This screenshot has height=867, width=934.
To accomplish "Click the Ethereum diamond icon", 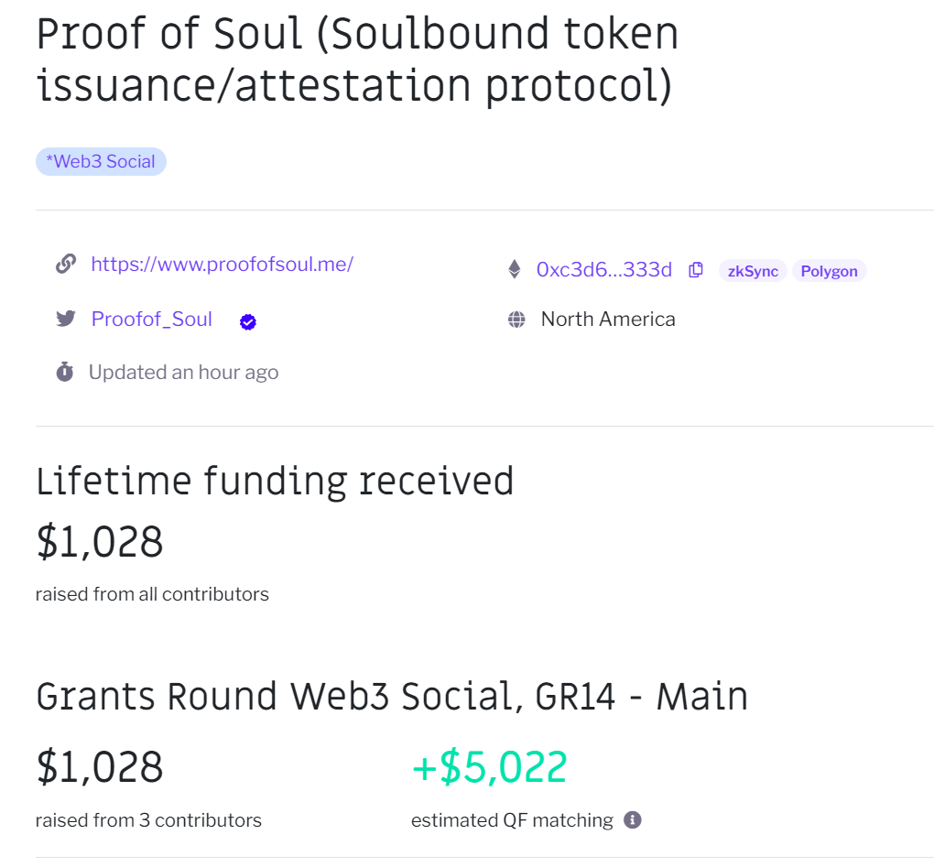I will [x=515, y=269].
